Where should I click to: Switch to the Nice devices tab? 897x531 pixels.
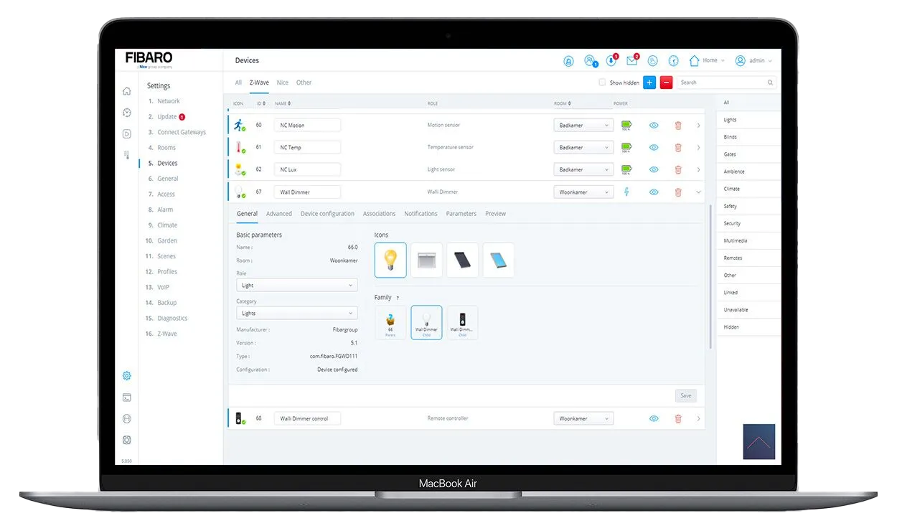pyautogui.click(x=283, y=83)
